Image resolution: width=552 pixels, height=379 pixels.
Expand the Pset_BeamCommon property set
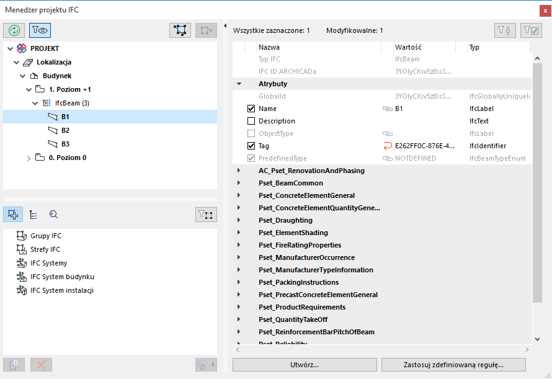pos(239,183)
